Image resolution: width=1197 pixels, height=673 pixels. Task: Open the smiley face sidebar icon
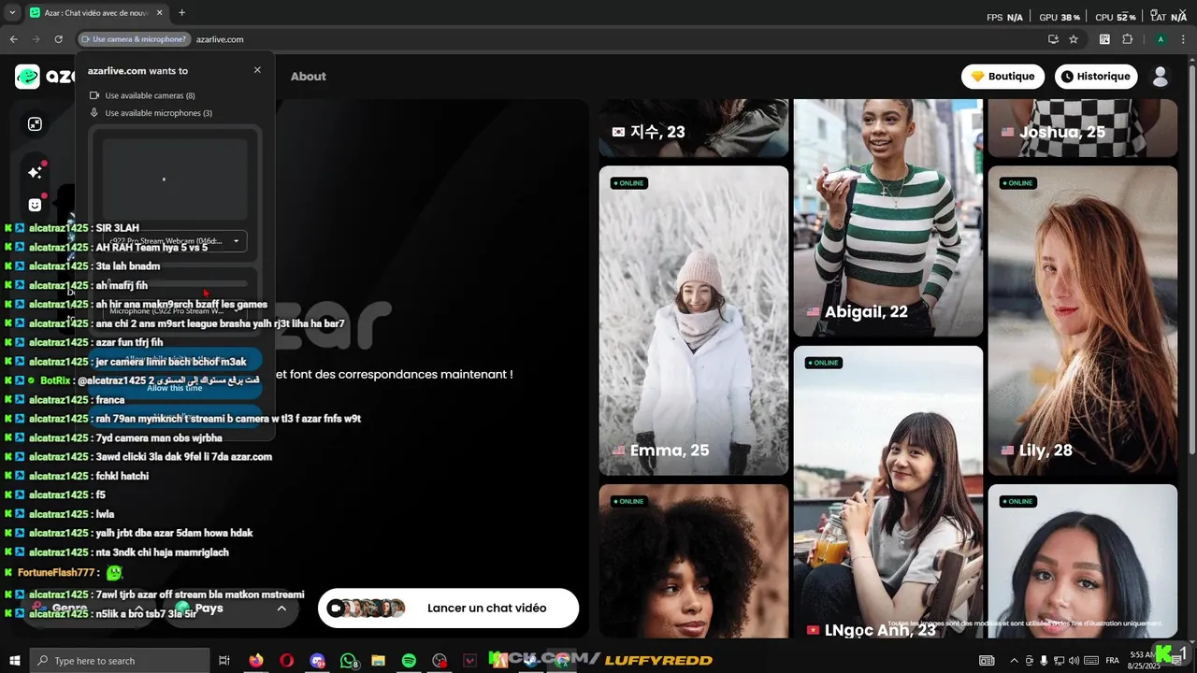[x=35, y=205]
